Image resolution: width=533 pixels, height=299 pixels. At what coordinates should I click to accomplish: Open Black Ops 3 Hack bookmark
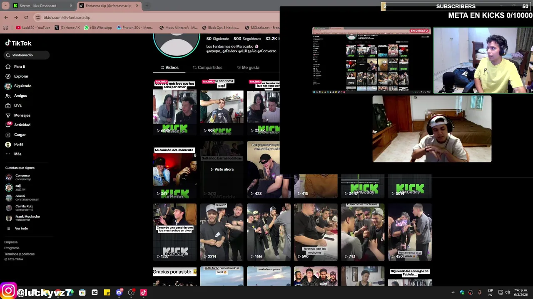tap(220, 27)
